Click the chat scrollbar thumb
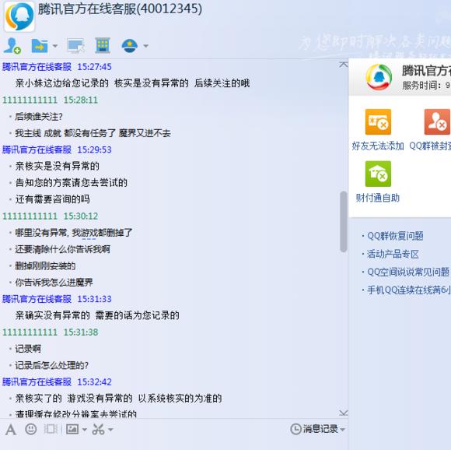 343,221
